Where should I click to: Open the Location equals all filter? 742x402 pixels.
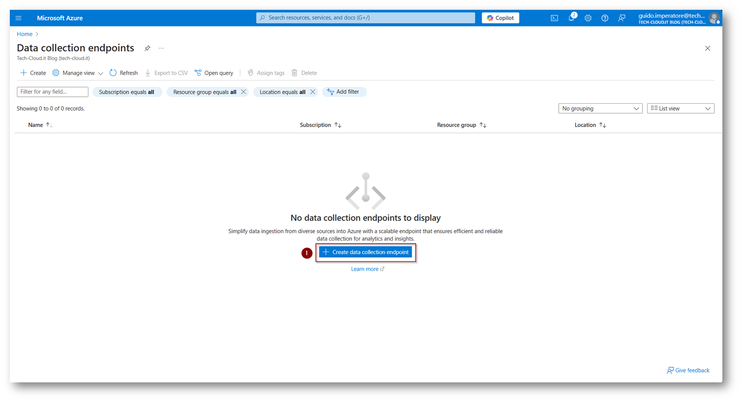(282, 92)
